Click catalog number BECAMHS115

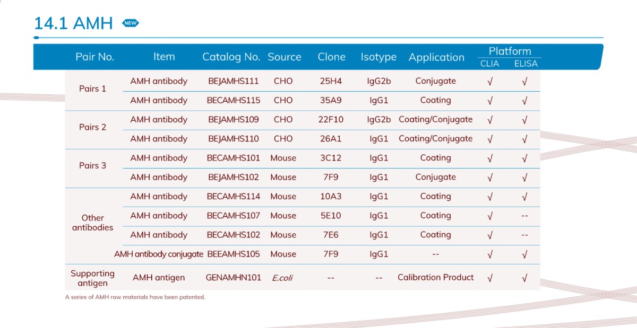[x=234, y=101]
